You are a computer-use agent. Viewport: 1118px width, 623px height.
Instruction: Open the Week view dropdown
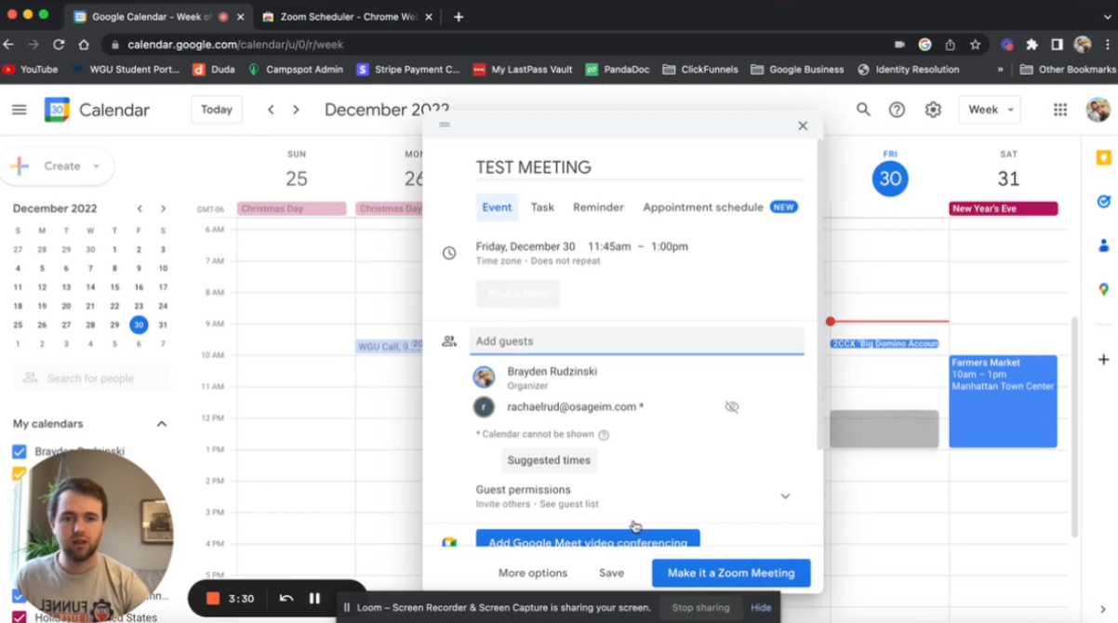coord(989,109)
